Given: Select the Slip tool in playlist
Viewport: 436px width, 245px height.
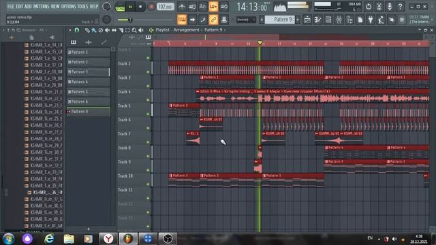Looking at the screenshot, I should click(x=114, y=30).
